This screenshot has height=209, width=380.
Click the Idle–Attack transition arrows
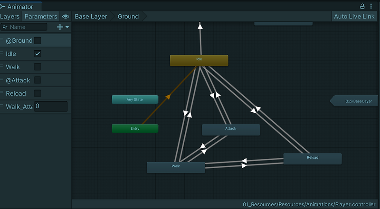[x=215, y=95]
